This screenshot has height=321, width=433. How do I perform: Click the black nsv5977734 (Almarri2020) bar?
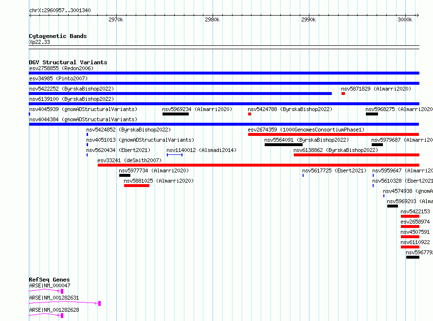[125, 175]
